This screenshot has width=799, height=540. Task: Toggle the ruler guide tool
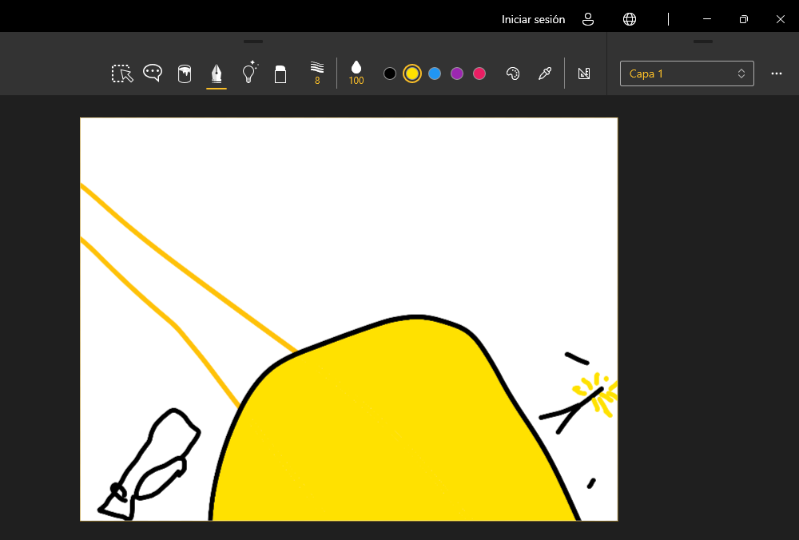coord(584,73)
